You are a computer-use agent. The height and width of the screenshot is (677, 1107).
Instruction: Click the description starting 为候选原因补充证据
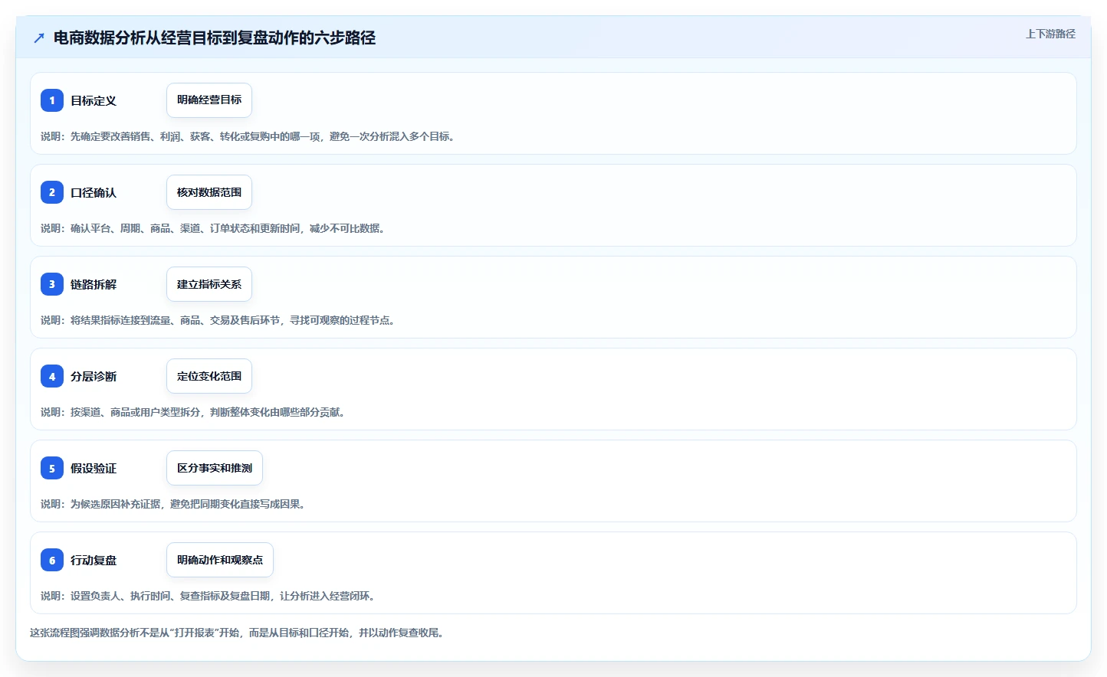point(175,504)
